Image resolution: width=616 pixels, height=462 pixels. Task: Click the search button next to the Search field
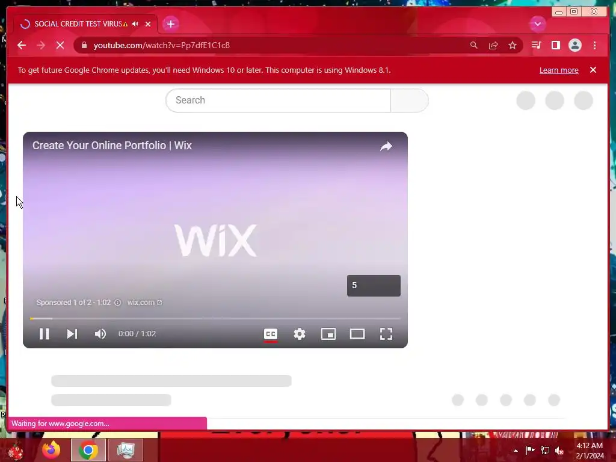(x=409, y=100)
